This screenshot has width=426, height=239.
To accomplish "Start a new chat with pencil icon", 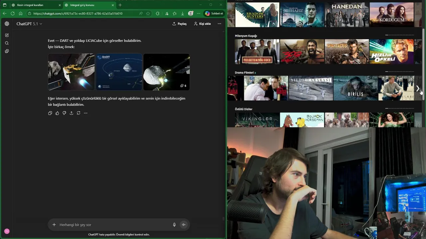I will pos(7,35).
